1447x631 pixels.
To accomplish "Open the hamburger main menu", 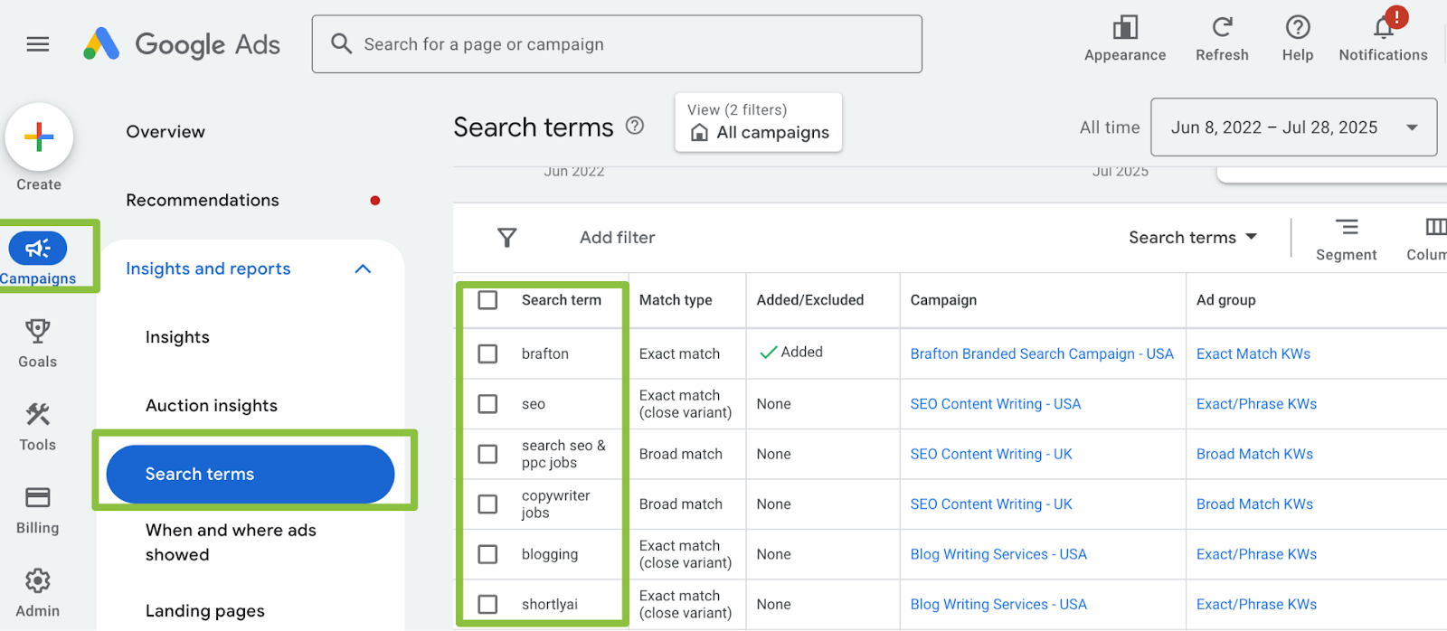I will pos(38,44).
